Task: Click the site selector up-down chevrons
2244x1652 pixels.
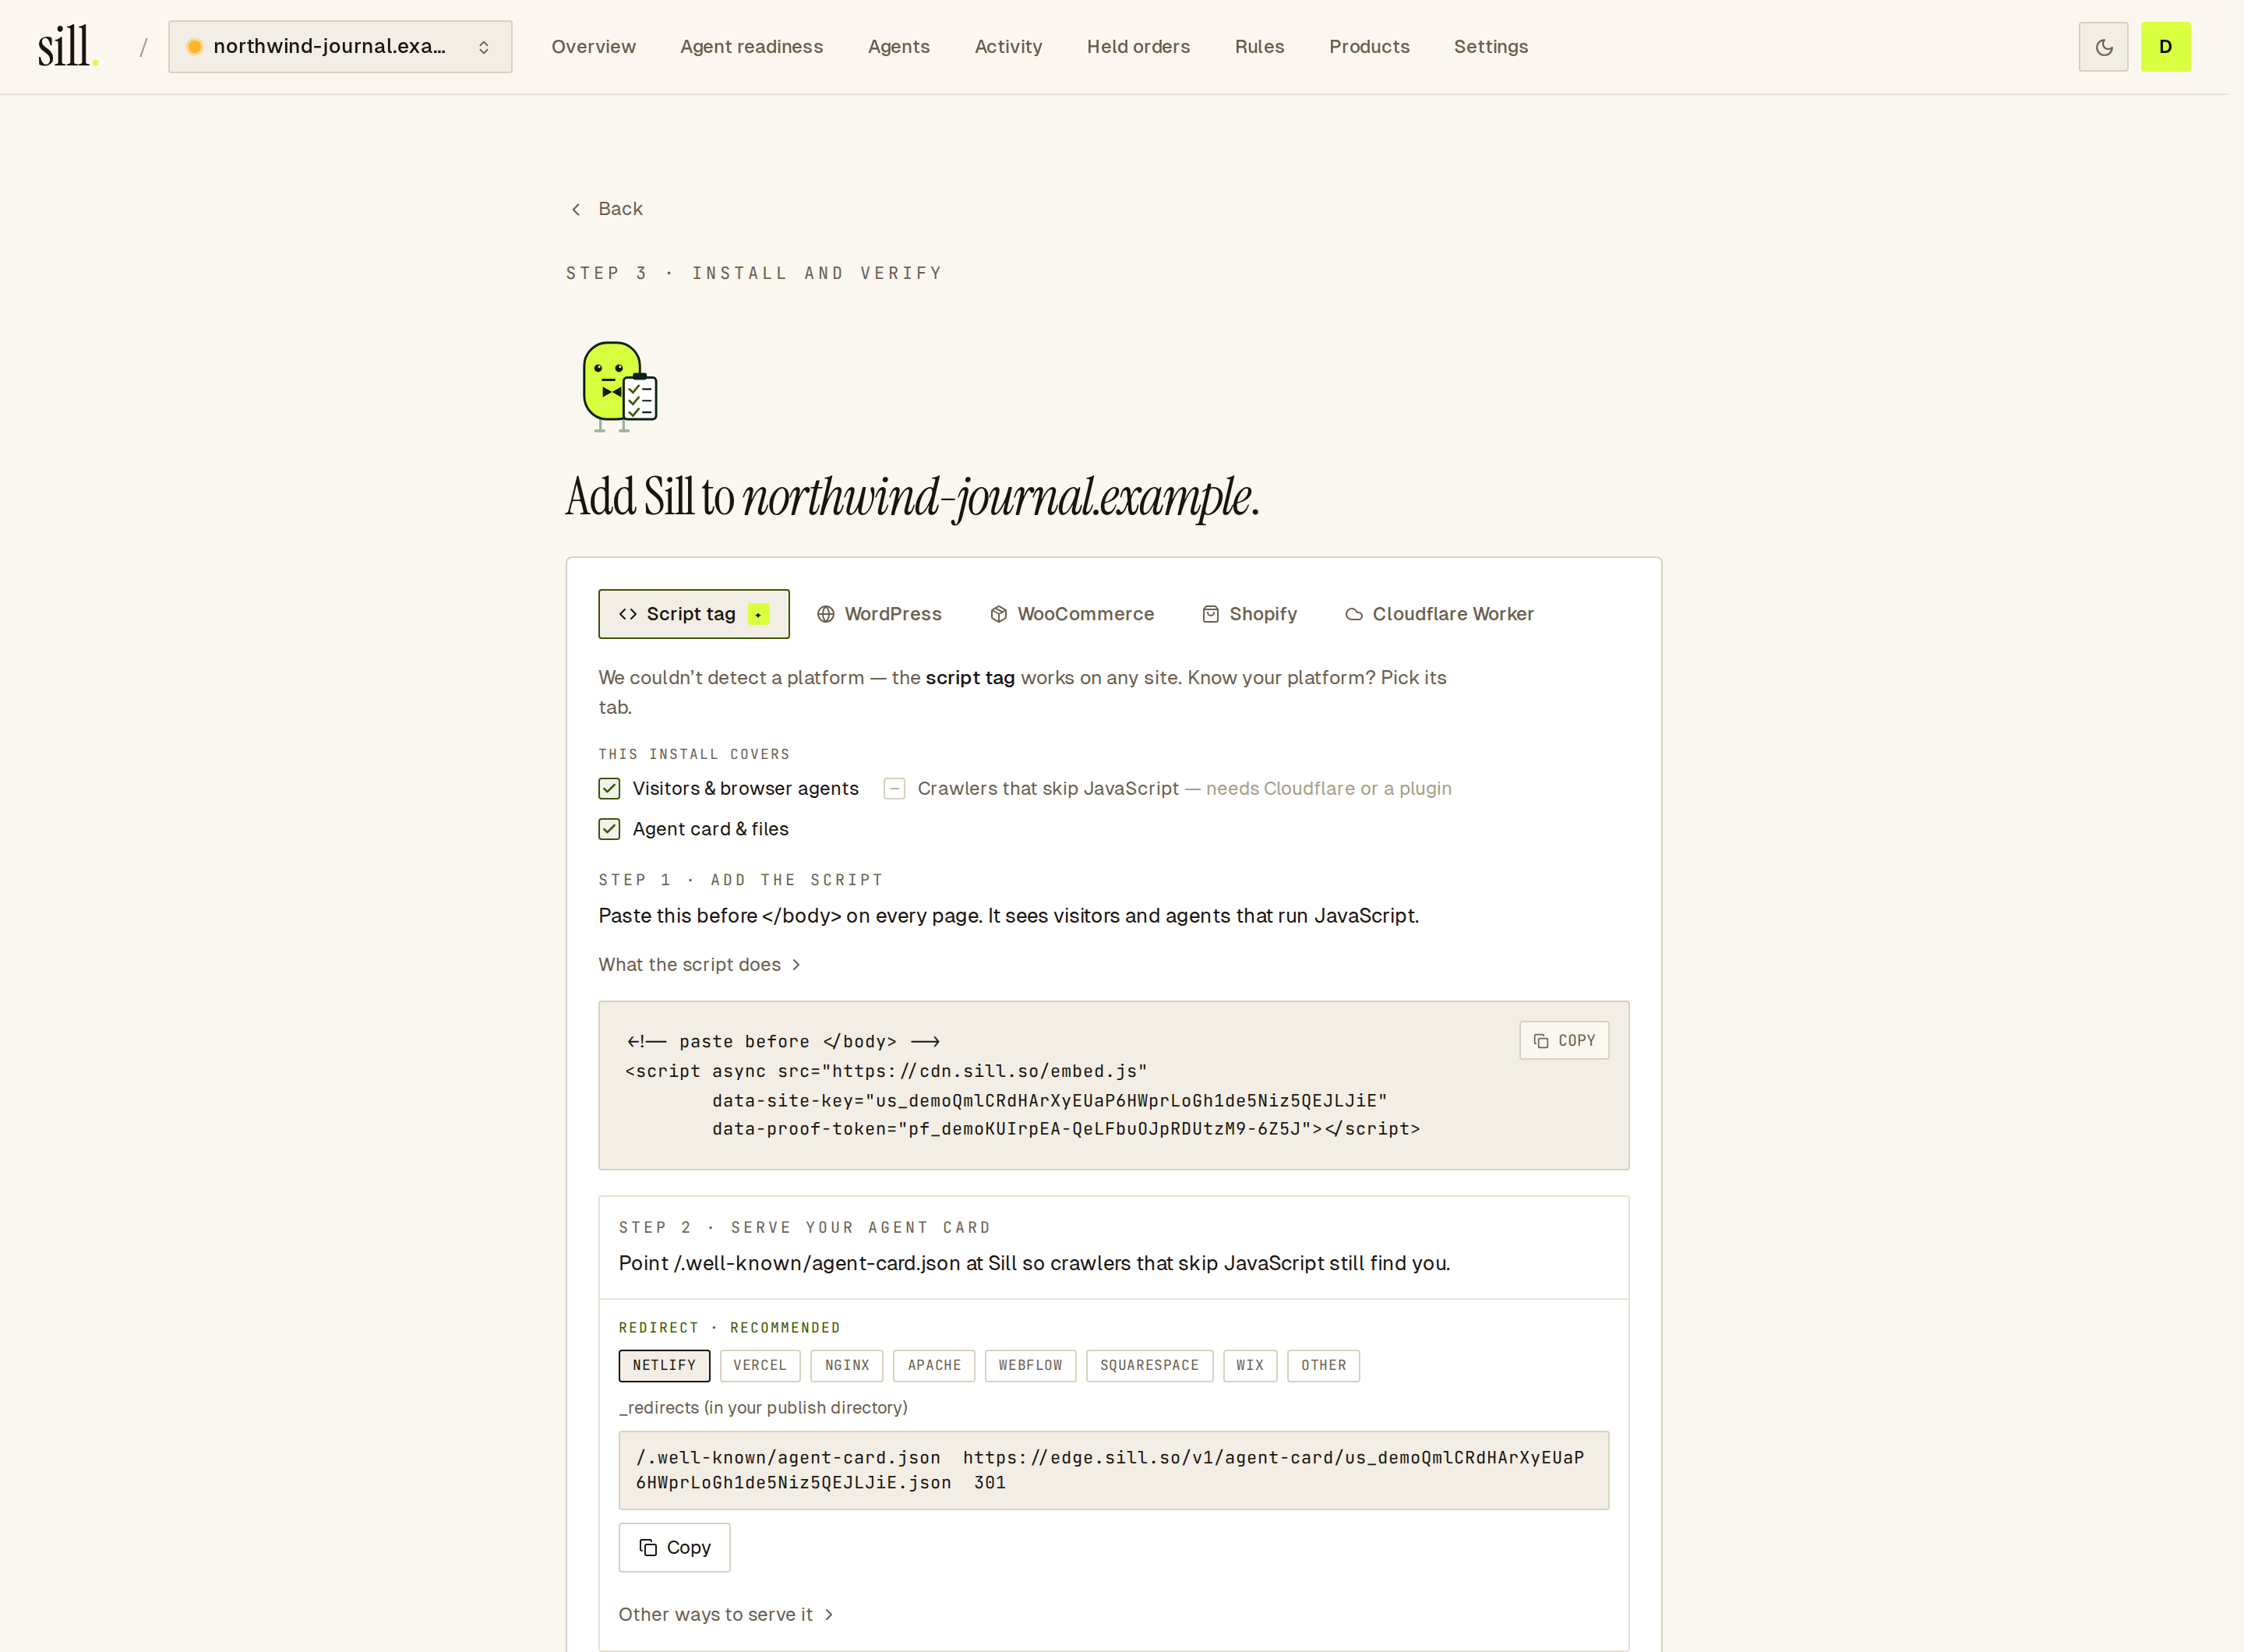Action: click(483, 47)
